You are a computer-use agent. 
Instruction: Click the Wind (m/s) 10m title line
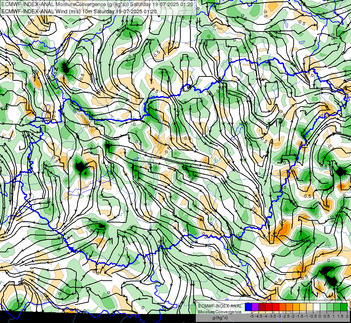point(79,11)
